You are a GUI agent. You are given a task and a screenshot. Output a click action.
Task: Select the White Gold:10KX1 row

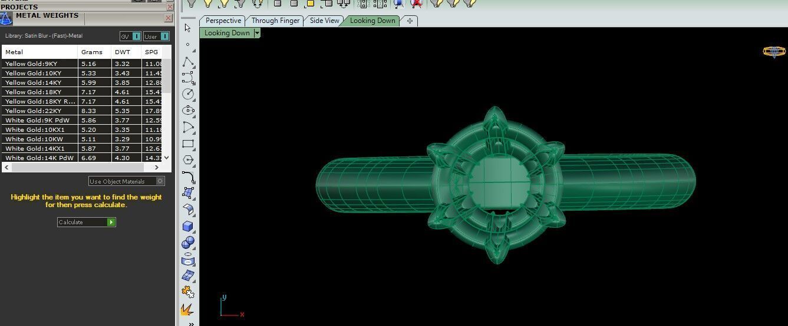[x=82, y=129]
